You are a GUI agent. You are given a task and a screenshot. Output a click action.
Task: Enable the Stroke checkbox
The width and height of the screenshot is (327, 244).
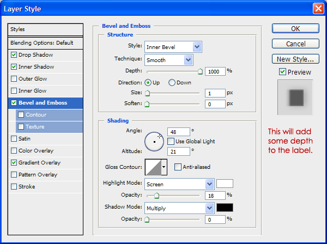(x=14, y=186)
